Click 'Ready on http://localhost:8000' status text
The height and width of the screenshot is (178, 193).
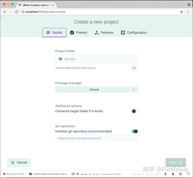[x=101, y=174]
